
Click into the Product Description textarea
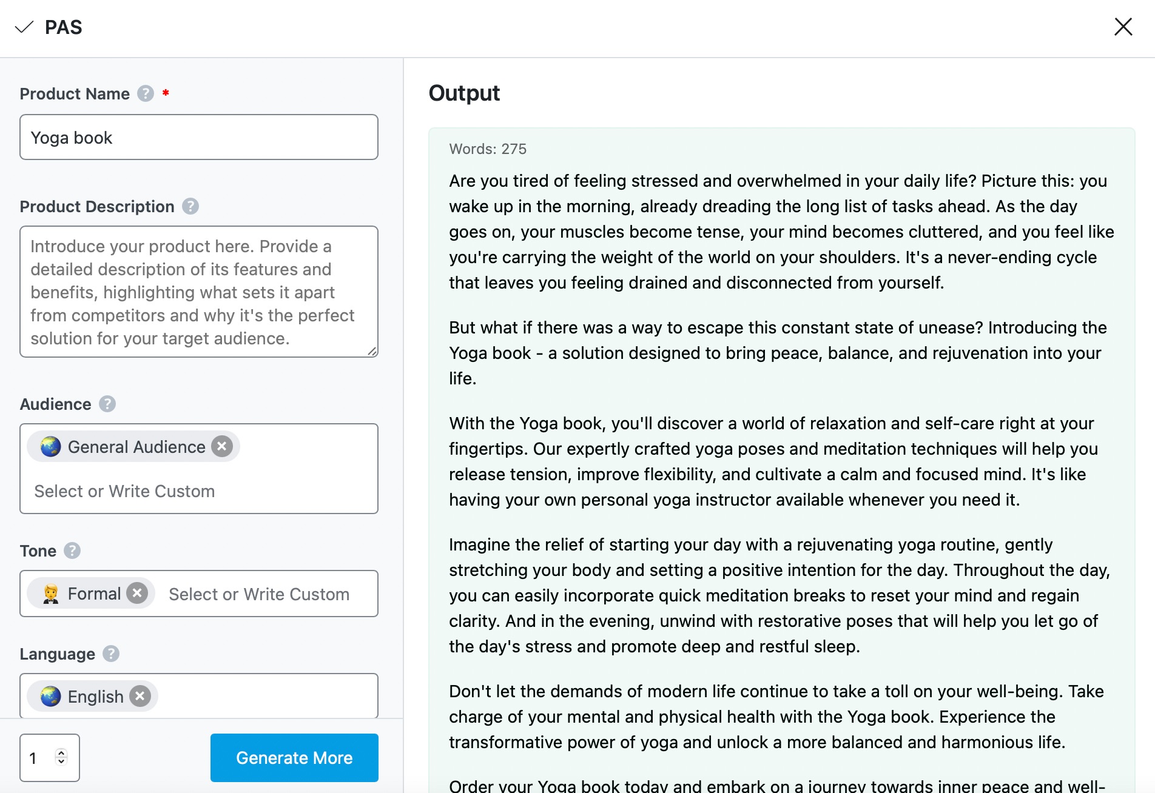point(199,292)
